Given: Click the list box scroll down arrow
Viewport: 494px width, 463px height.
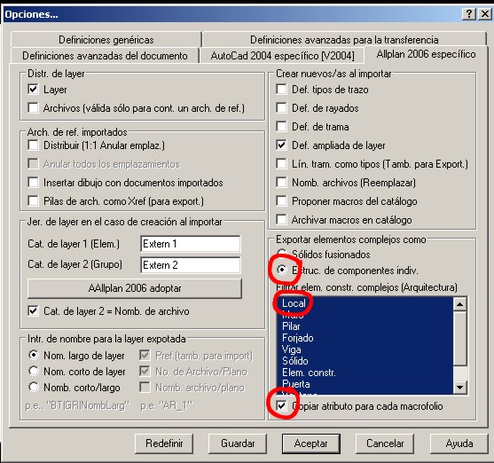Looking at the screenshot, I should (x=459, y=387).
